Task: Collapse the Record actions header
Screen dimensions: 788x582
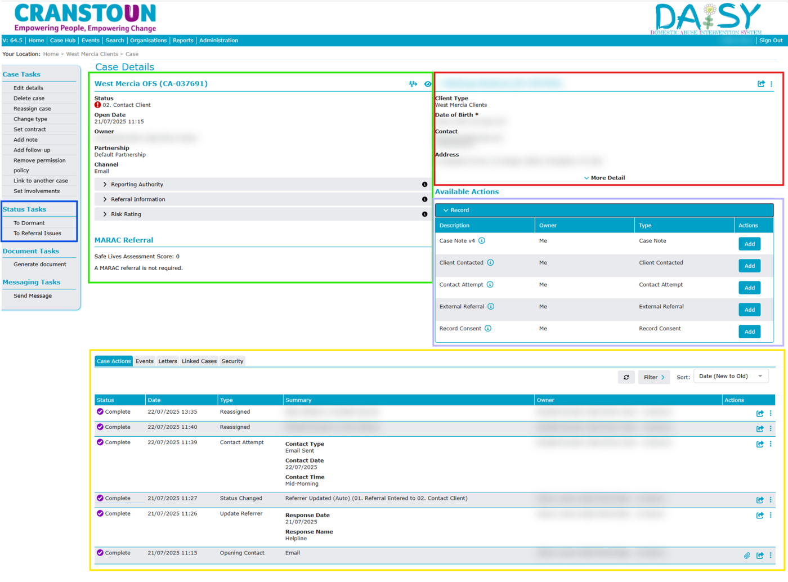Action: tap(604, 210)
